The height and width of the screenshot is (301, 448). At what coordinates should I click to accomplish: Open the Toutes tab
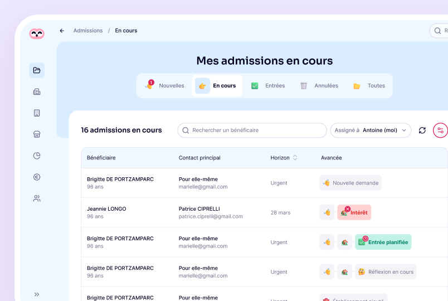click(369, 86)
